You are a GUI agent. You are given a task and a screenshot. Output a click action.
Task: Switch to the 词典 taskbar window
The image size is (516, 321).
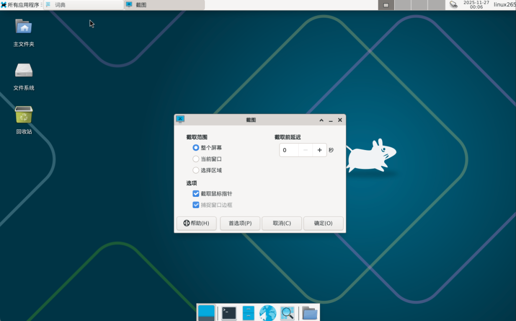tap(84, 5)
